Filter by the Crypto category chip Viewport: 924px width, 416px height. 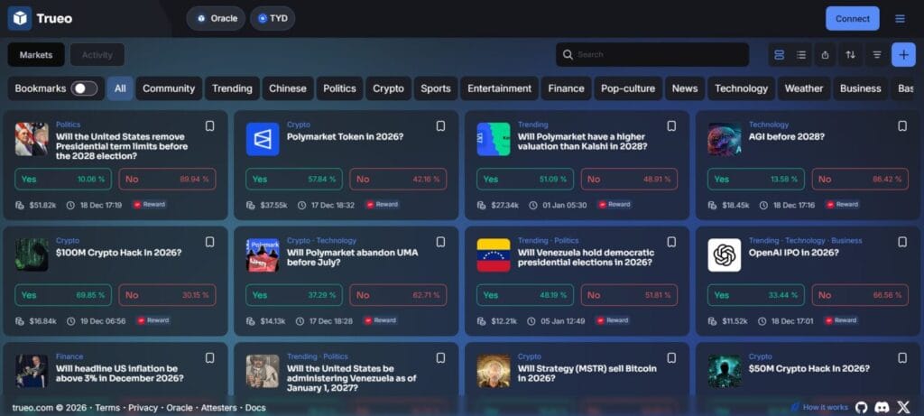388,88
